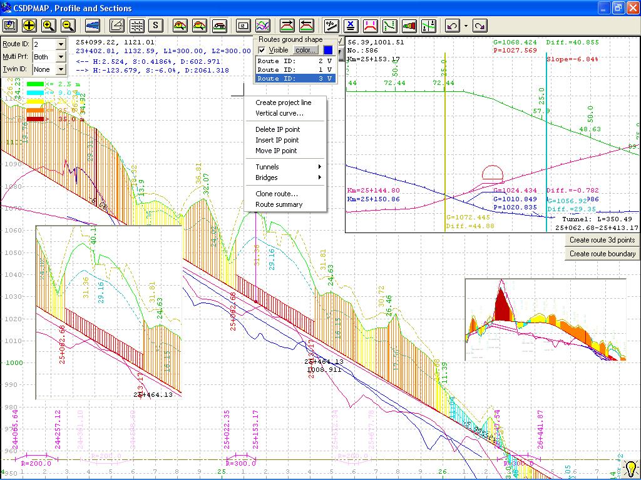Image resolution: width=641 pixels, height=480 pixels.
Task: Click the undo arrow icon
Action: 453,26
